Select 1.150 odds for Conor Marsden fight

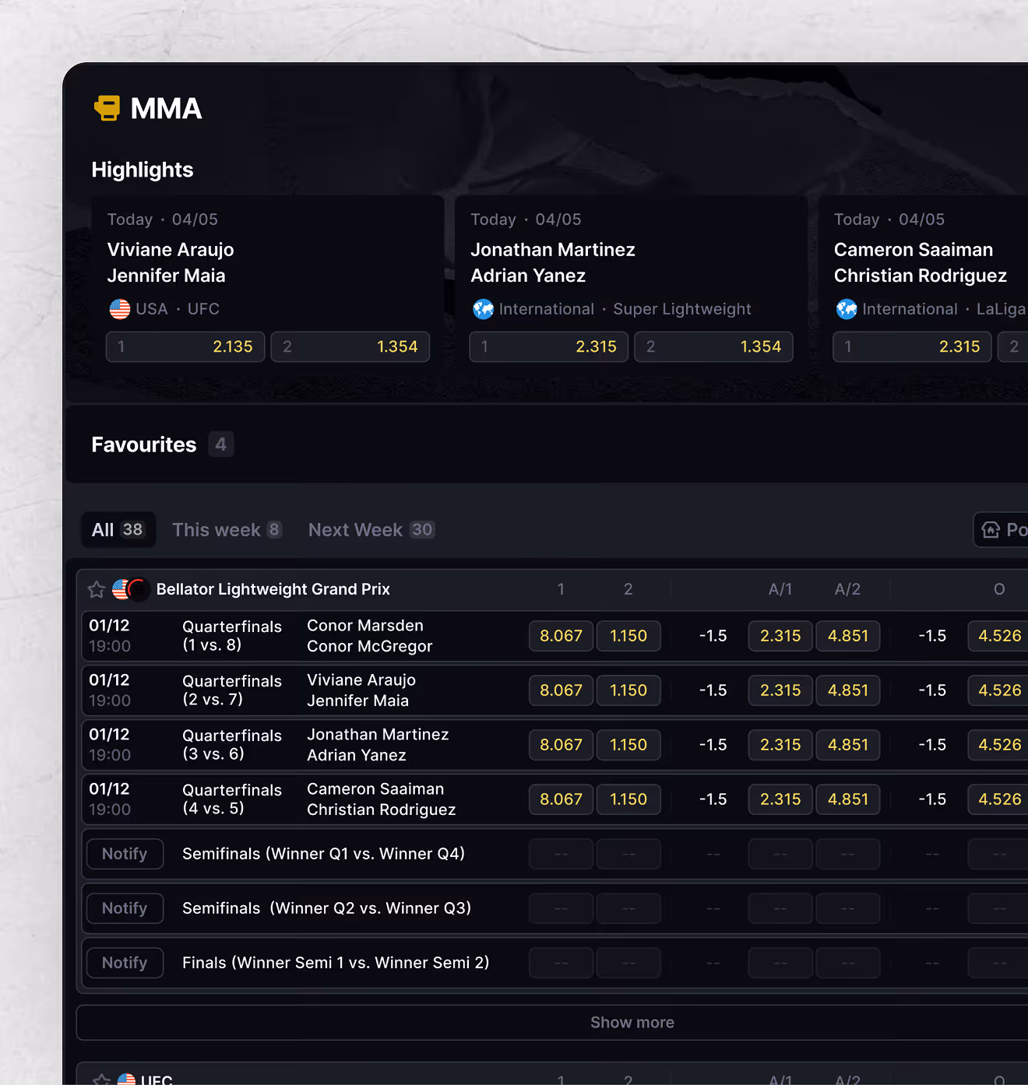pos(628,636)
